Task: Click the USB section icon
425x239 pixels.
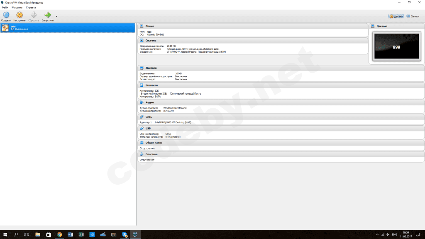Action: [142, 128]
